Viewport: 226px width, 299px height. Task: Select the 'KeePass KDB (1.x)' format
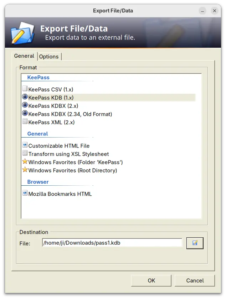(x=51, y=98)
